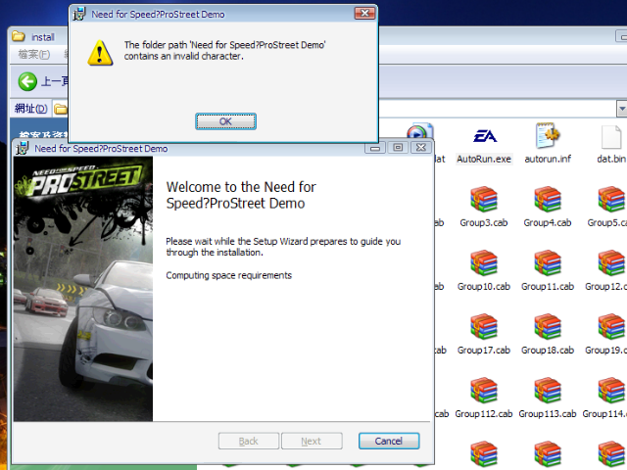
Task: Select the Group10.cab archive icon
Action: point(484,262)
